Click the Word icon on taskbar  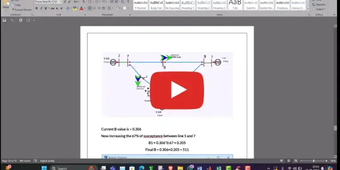[x=200, y=168]
